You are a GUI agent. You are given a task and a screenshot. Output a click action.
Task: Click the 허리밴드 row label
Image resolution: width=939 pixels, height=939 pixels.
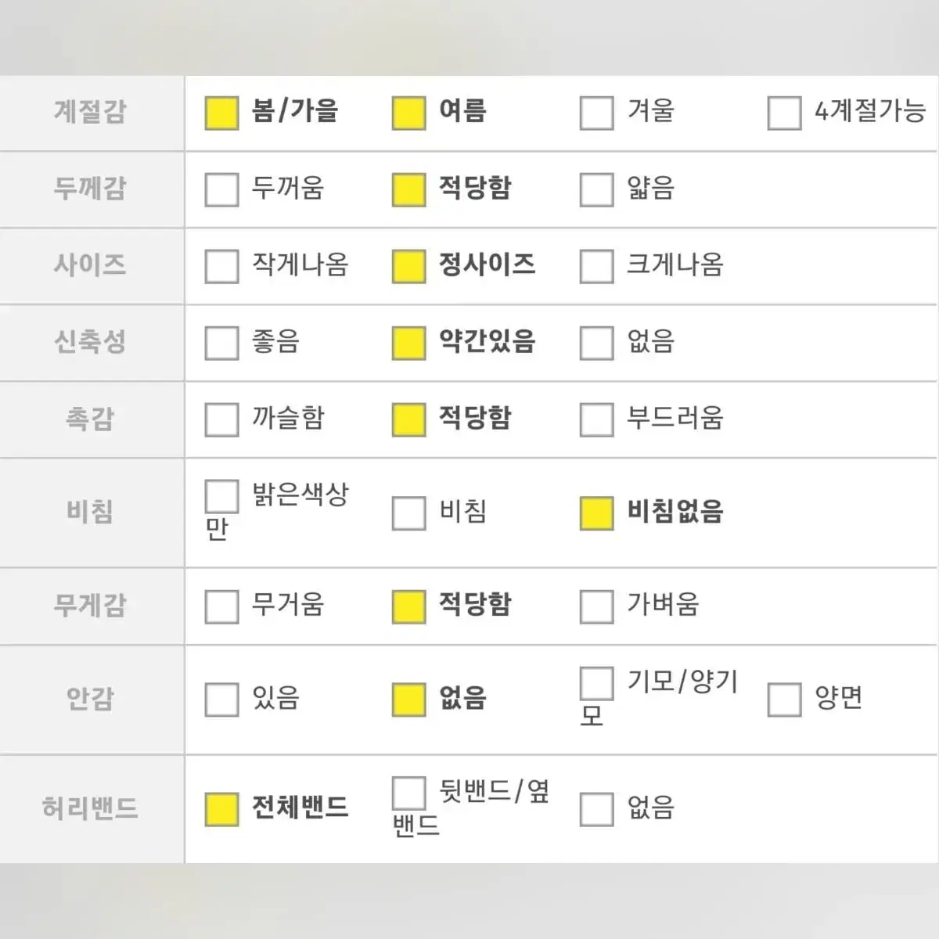90,808
